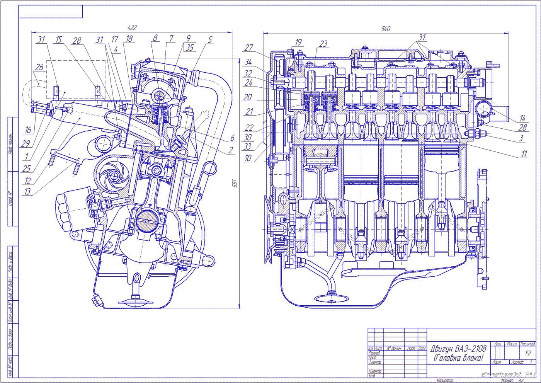The width and height of the screenshot is (541, 383).
Task: Click part callout number 26
Action: click(39, 67)
